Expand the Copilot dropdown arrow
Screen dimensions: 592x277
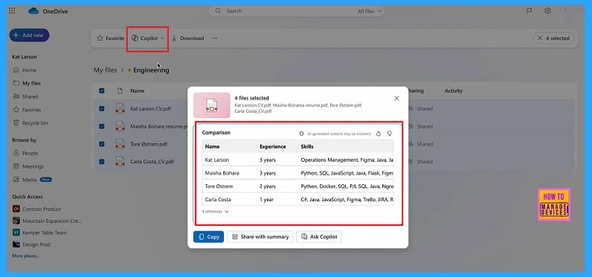(162, 39)
